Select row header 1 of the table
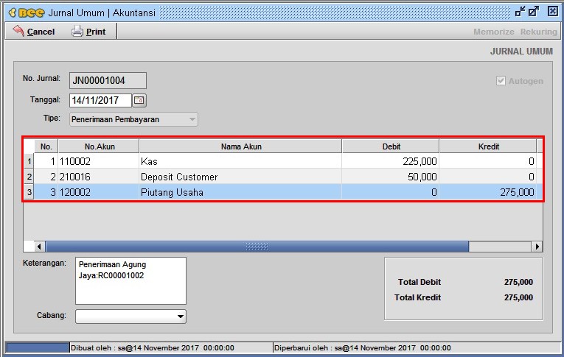Image resolution: width=564 pixels, height=357 pixels. [29, 161]
